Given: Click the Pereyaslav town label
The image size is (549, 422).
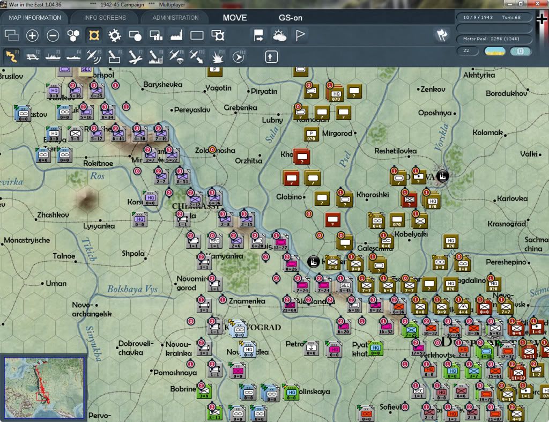Looking at the screenshot, I should pyautogui.click(x=192, y=110).
